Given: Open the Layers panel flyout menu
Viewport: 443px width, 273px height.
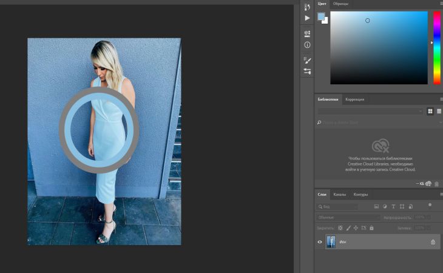Looking at the screenshot, I should pyautogui.click(x=441, y=195).
